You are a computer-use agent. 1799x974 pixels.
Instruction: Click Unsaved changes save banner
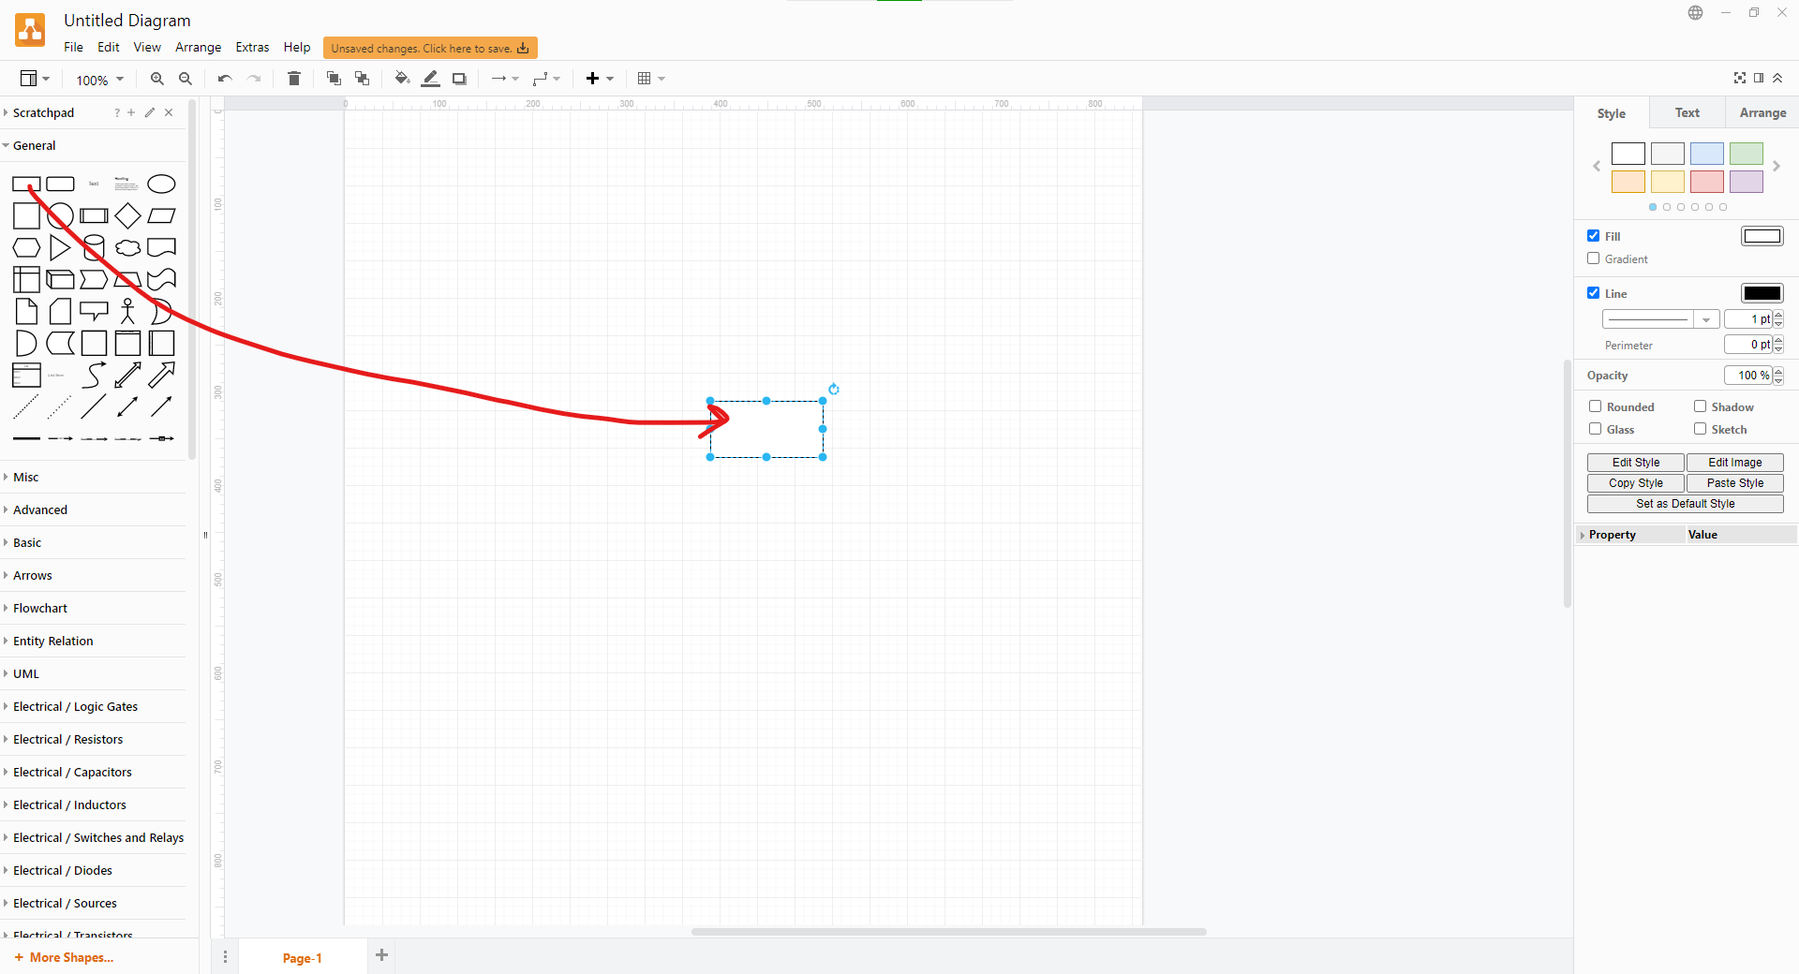tap(429, 47)
